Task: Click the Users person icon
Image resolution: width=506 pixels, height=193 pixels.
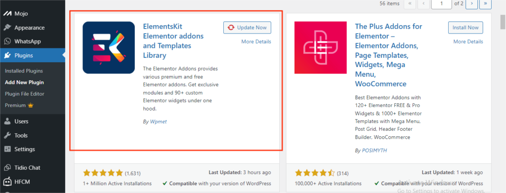Action: click(8, 121)
